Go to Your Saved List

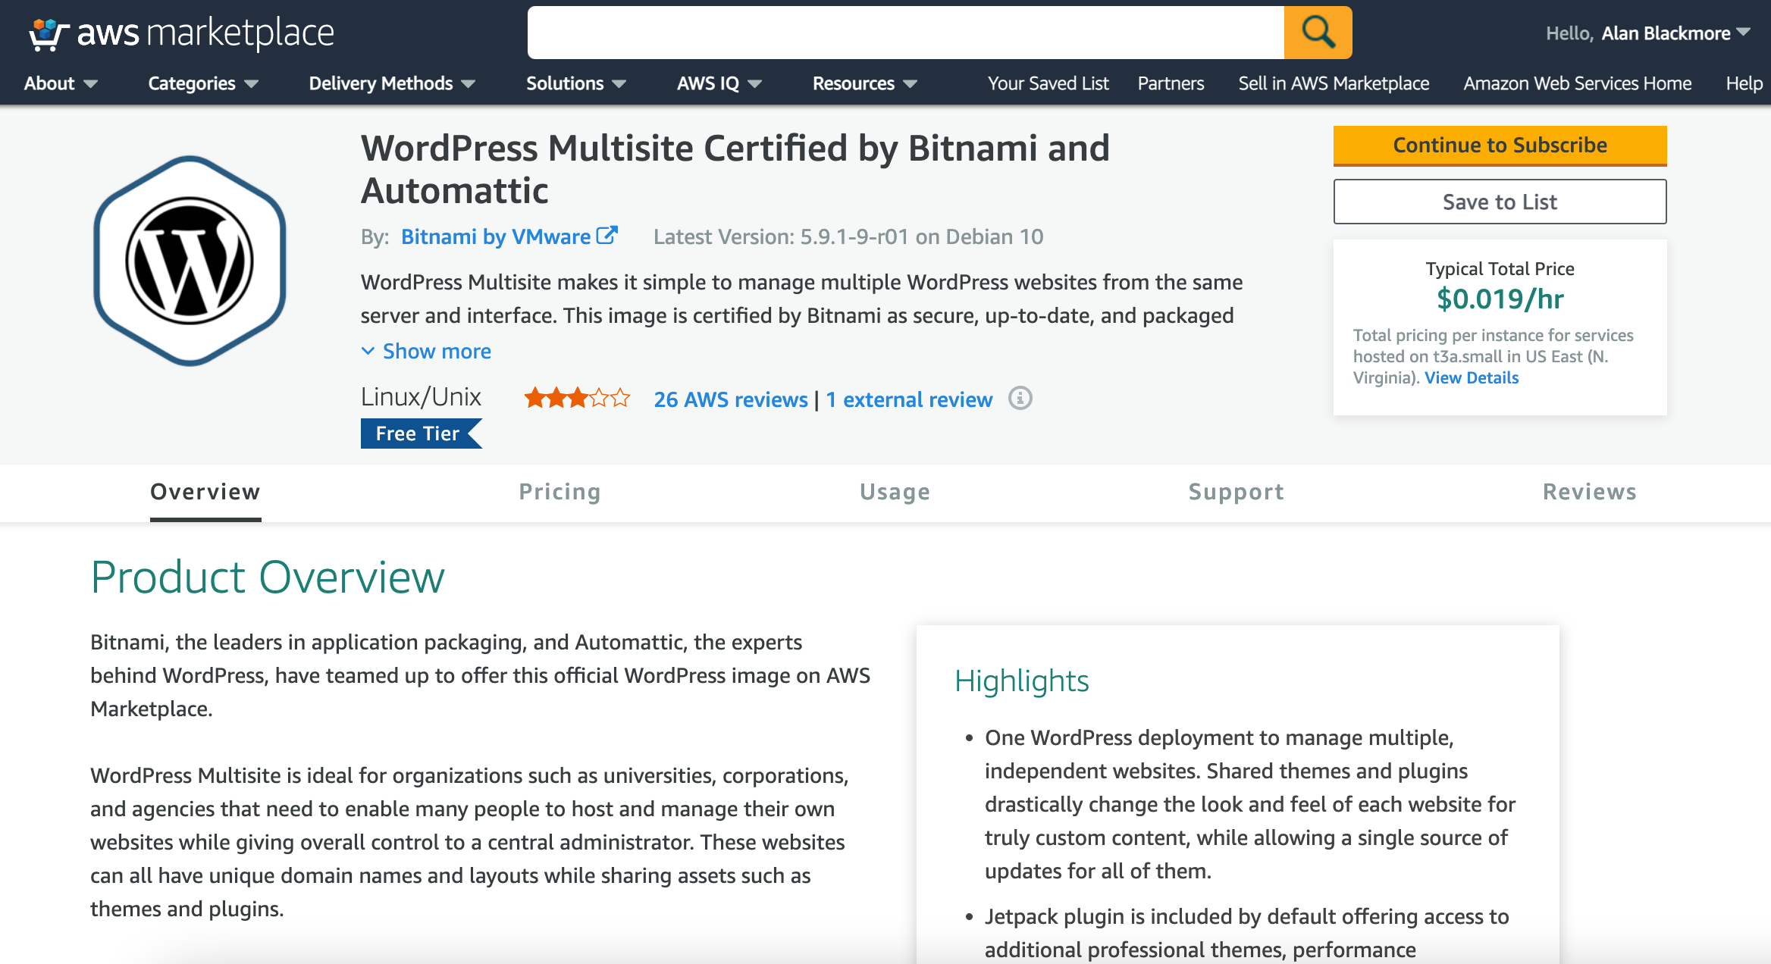coord(1048,83)
